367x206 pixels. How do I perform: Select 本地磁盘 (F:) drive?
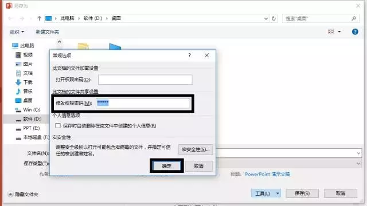click(32, 137)
